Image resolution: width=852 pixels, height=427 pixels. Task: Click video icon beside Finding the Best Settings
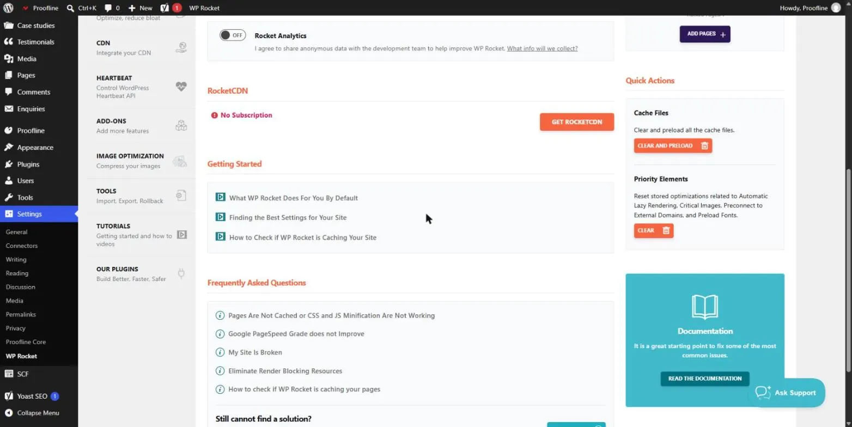pyautogui.click(x=221, y=217)
